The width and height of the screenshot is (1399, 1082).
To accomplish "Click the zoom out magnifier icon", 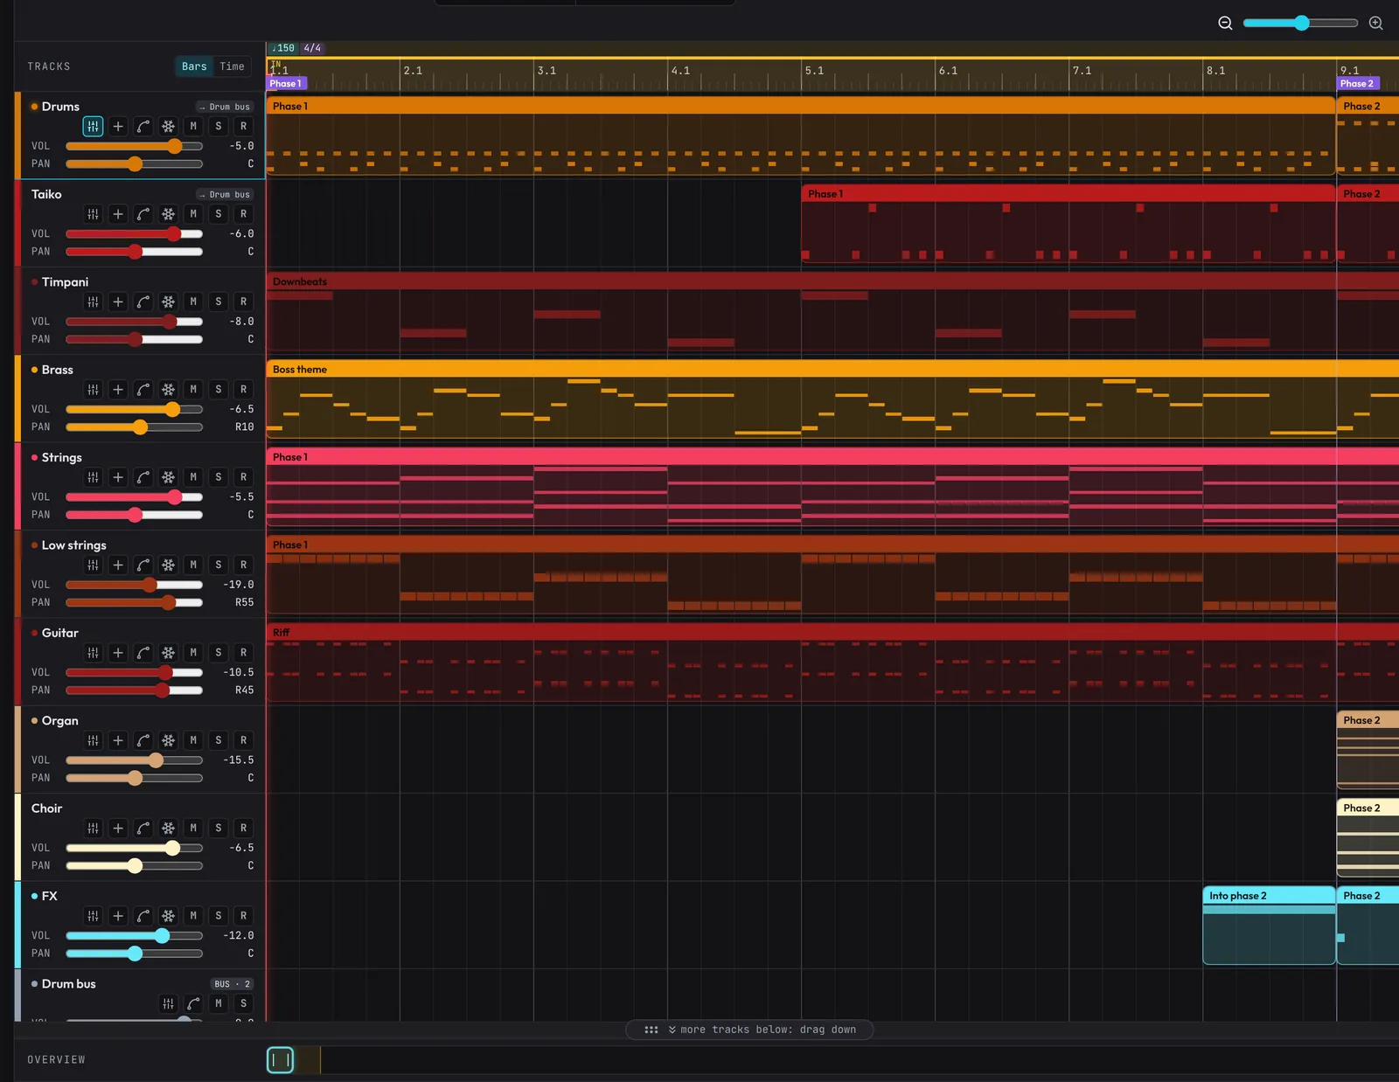I will click(x=1226, y=23).
